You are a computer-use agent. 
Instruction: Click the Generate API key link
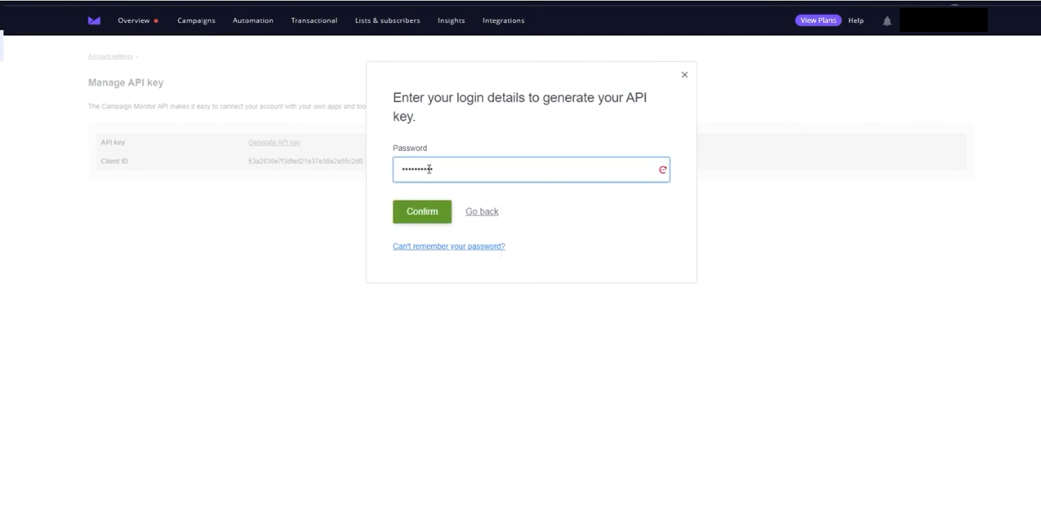click(274, 142)
